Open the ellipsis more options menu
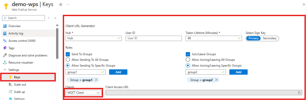306x100 pixels. click(68, 5)
